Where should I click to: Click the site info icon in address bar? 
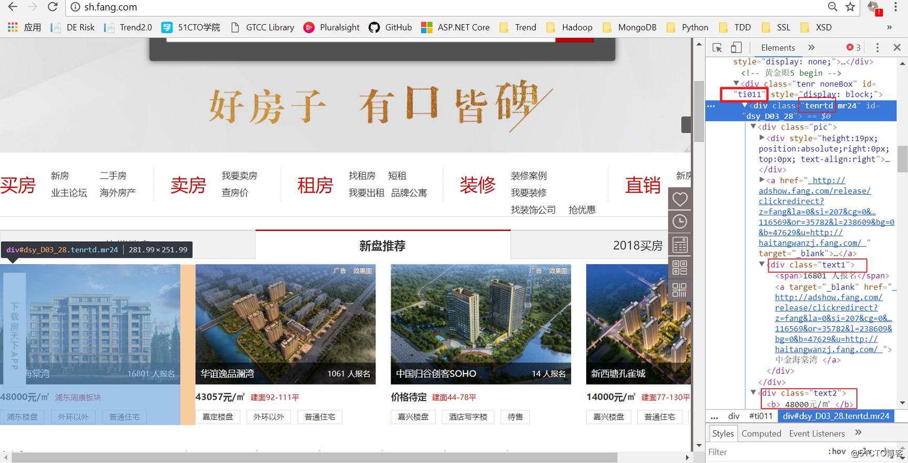75,7
